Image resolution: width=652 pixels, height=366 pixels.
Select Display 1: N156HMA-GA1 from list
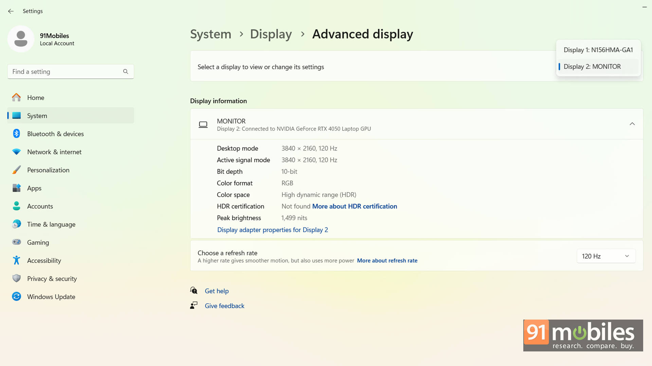tap(598, 50)
